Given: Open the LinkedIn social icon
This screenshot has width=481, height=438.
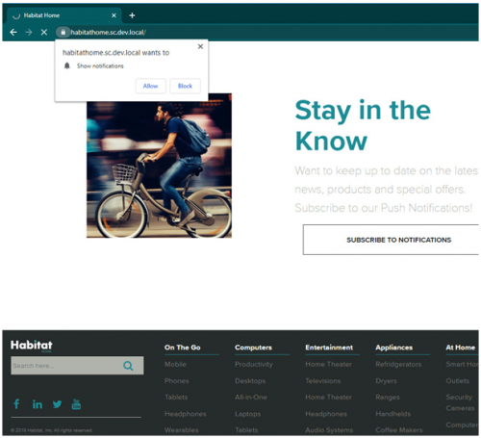Looking at the screenshot, I should coord(38,404).
